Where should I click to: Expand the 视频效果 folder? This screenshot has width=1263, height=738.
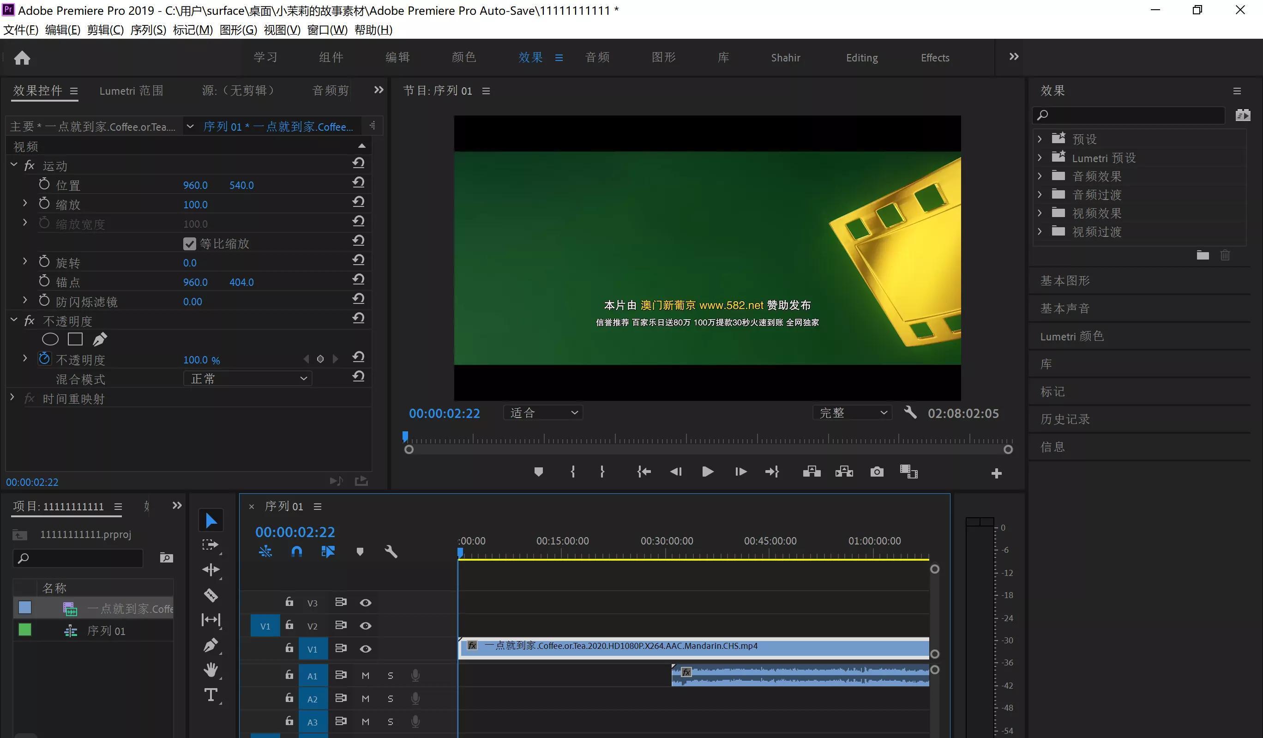point(1040,213)
